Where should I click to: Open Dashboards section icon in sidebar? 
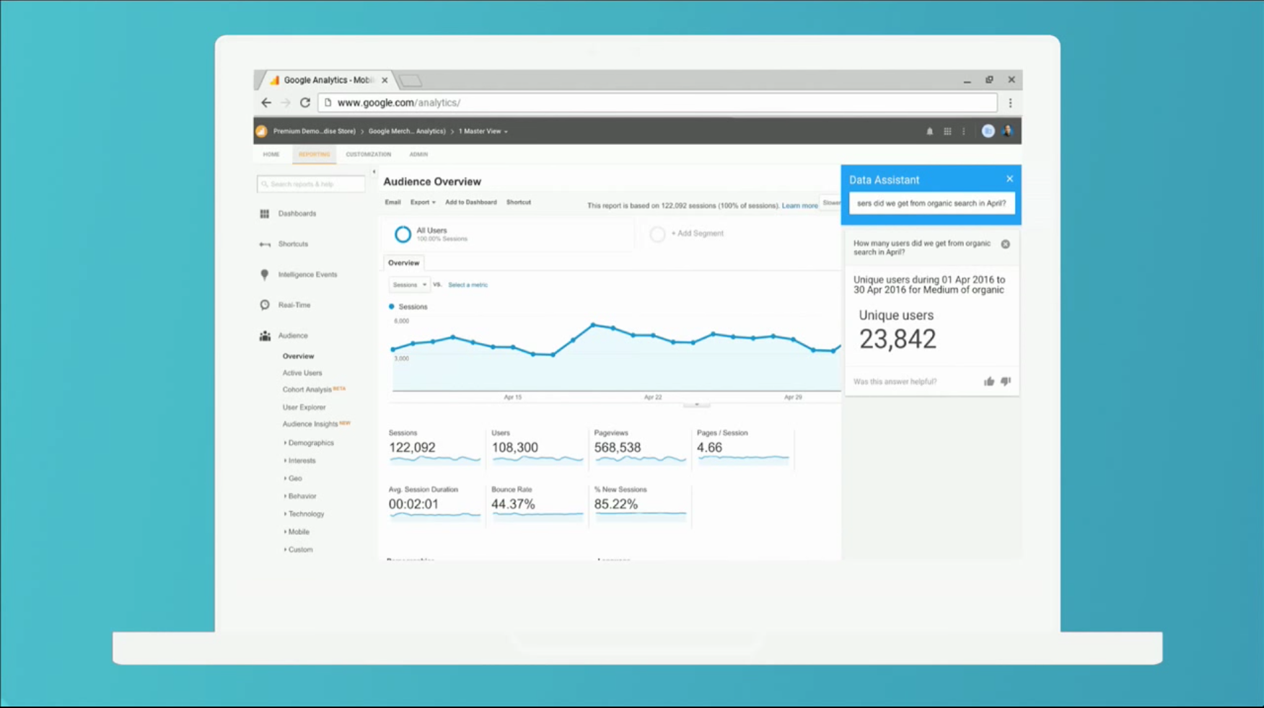pos(265,213)
